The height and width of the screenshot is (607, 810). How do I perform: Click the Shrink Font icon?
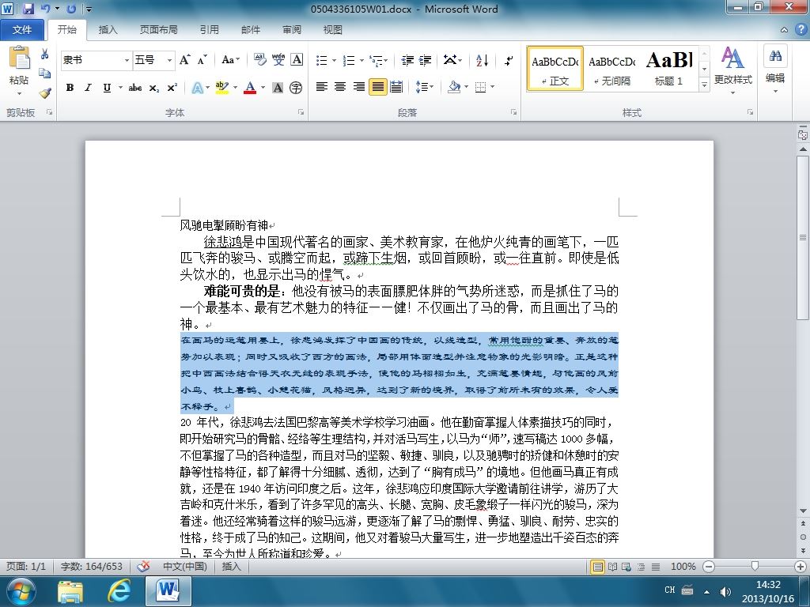click(202, 60)
